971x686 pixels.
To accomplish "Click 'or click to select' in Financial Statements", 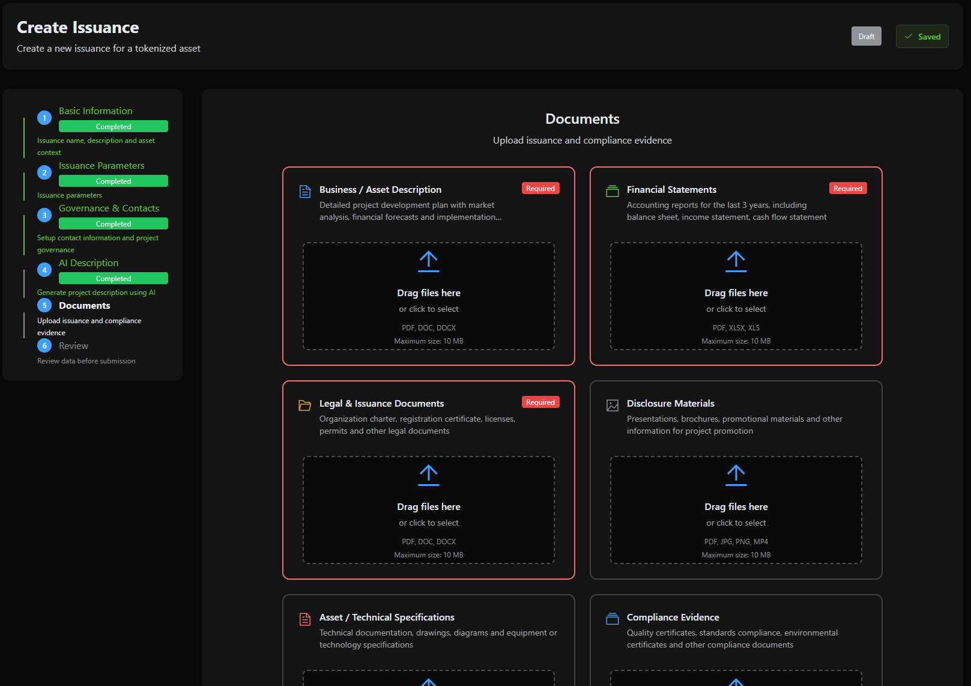I will pos(736,309).
